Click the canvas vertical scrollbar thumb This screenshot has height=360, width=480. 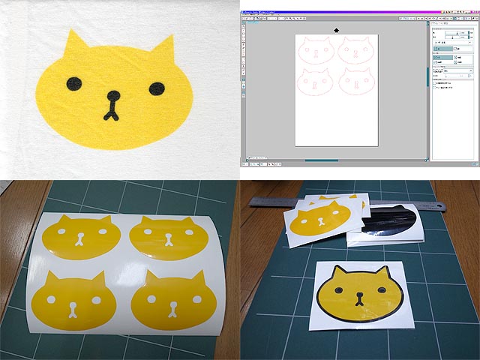427,76
